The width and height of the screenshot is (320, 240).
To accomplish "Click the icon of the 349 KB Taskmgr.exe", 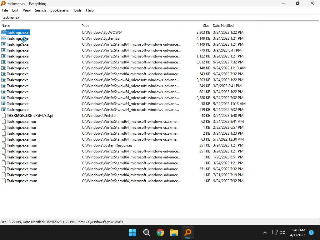I will [x=4, y=86].
